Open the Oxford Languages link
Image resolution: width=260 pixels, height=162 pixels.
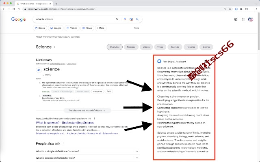[x=58, y=64]
